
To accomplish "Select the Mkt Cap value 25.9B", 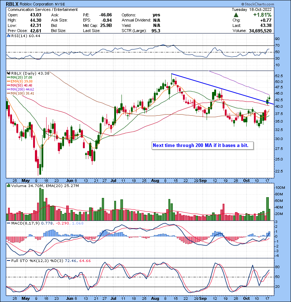I will coord(106,25).
